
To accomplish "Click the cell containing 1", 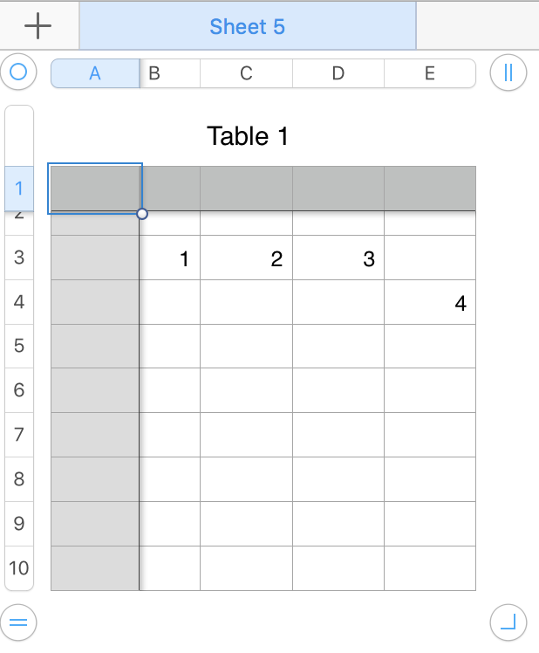I will [170, 258].
